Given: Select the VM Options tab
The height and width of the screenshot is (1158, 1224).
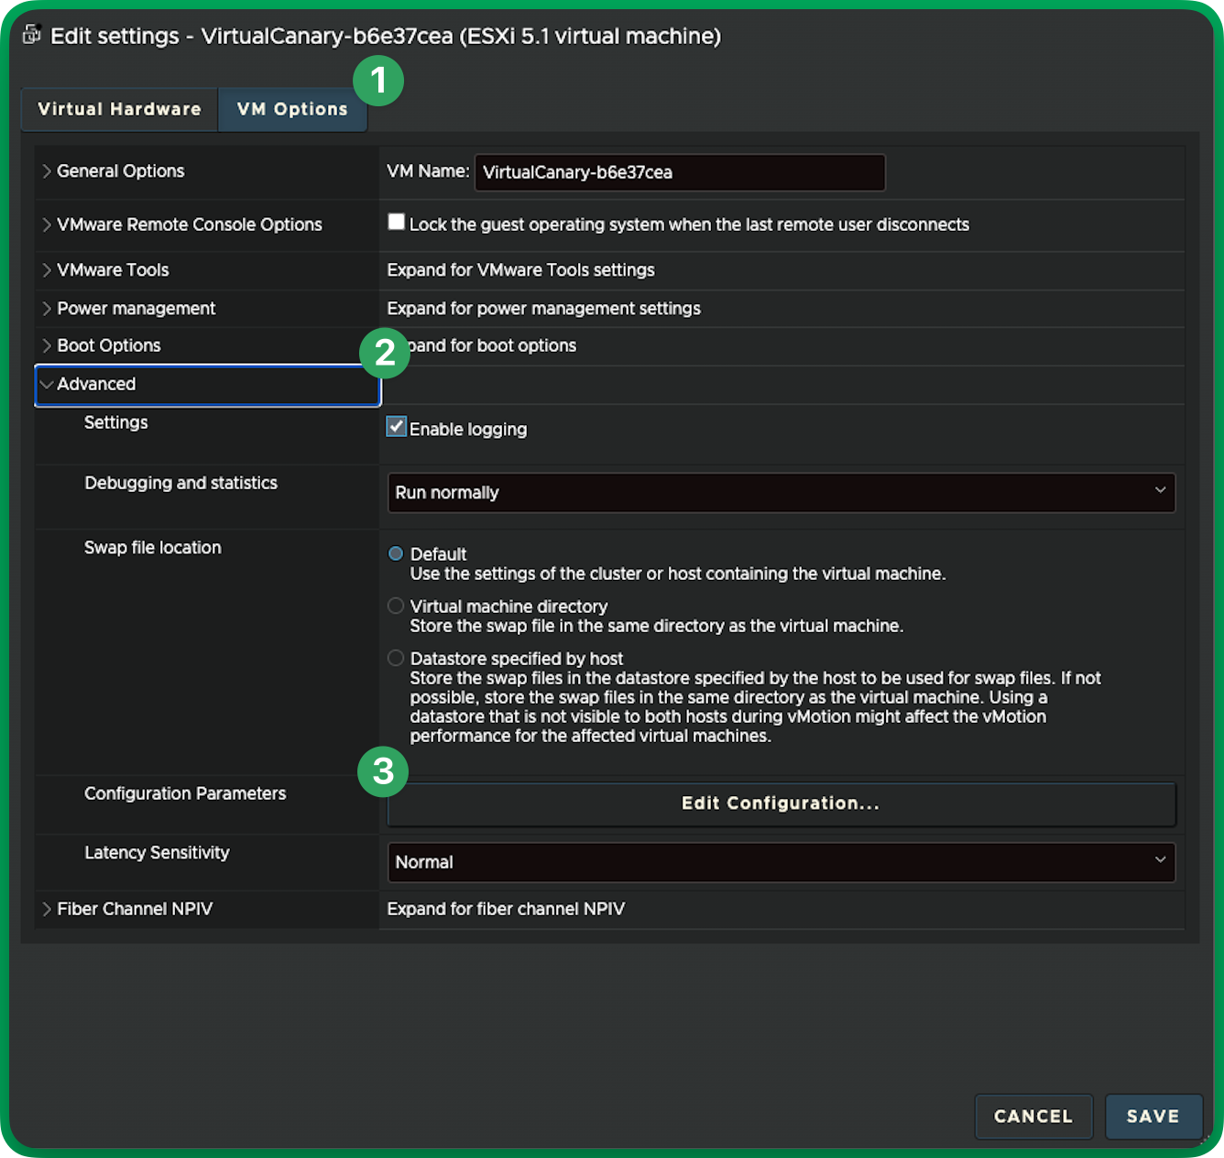Looking at the screenshot, I should pyautogui.click(x=292, y=109).
